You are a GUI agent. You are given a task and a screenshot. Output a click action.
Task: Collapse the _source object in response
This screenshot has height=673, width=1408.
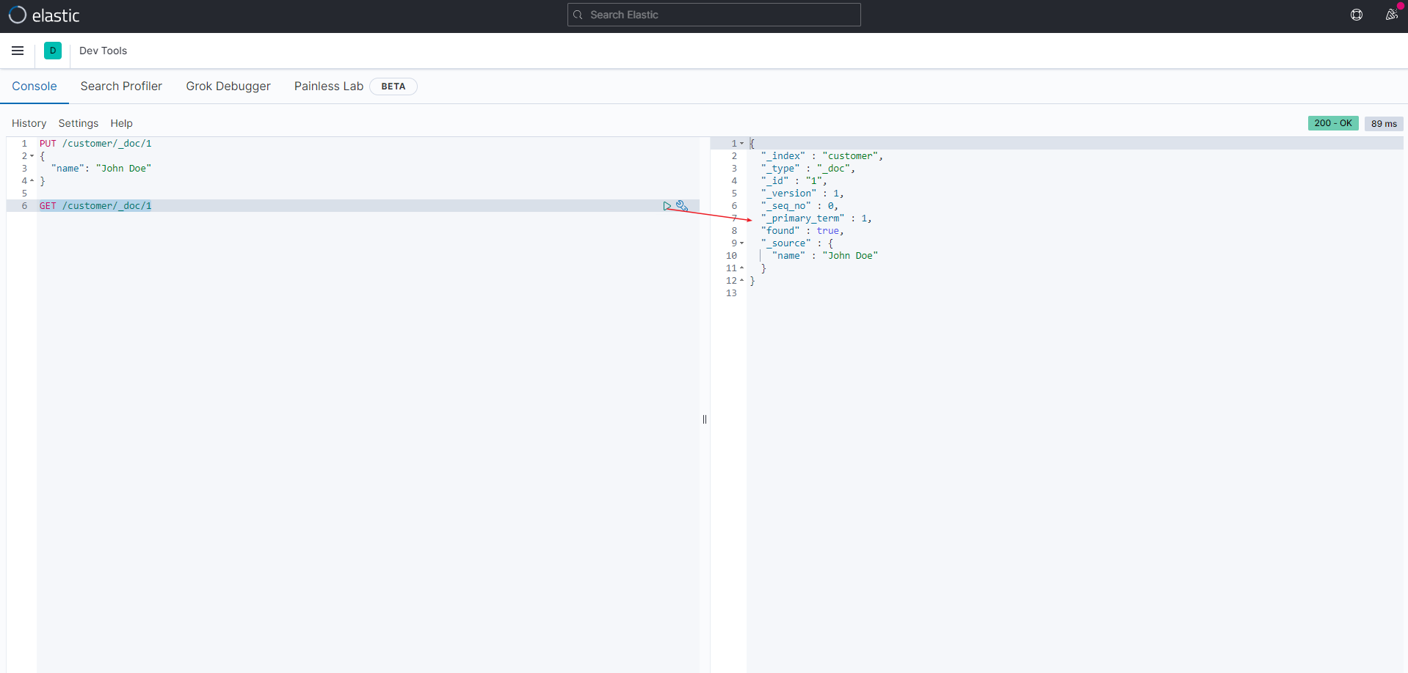pos(741,243)
